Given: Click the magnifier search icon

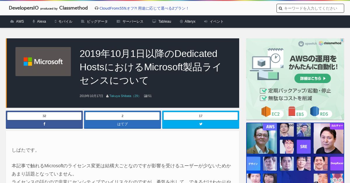Looking at the screenshot, I should 280,8.
